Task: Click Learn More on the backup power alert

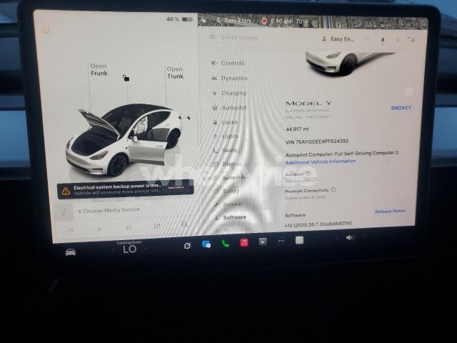Action: pyautogui.click(x=176, y=187)
